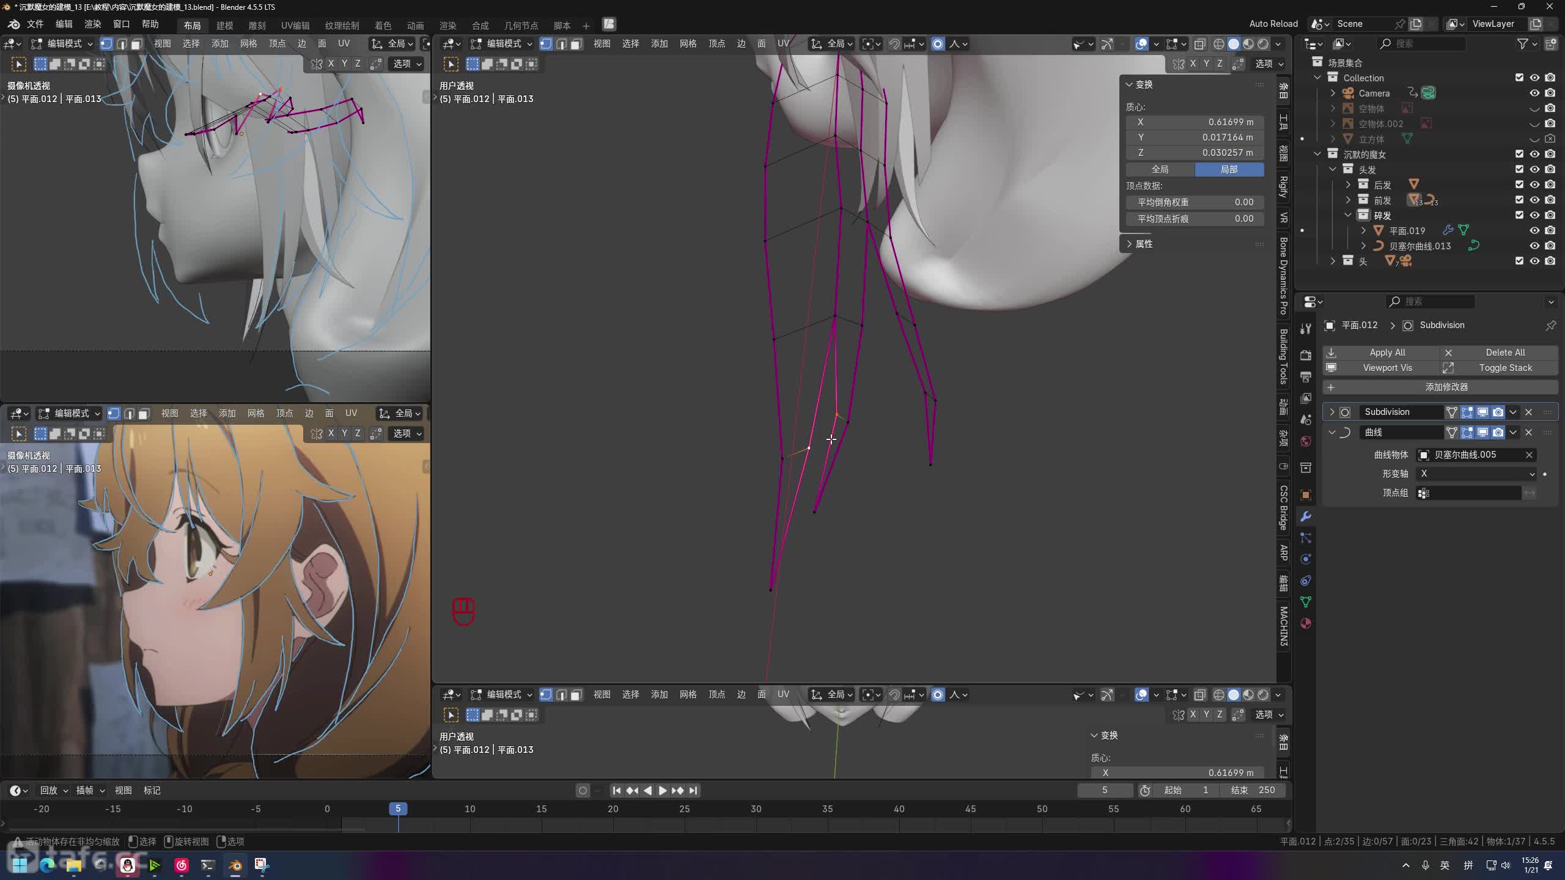
Task: Click the play animation button in timeline
Action: coord(662,790)
